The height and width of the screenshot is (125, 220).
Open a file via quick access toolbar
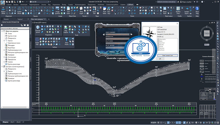tap(10, 2)
